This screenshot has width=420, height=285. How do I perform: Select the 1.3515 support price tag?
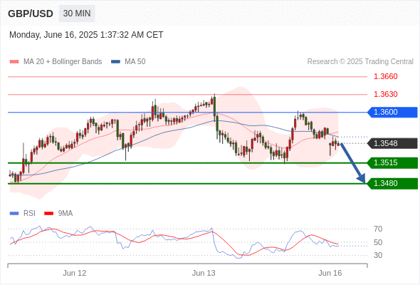point(392,162)
